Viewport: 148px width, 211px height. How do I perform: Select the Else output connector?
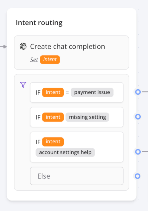(138, 176)
